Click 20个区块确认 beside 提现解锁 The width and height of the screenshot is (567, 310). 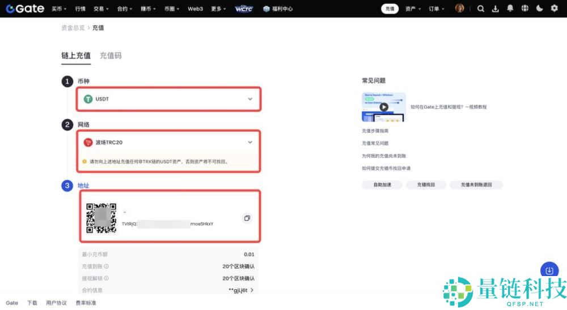238,278
